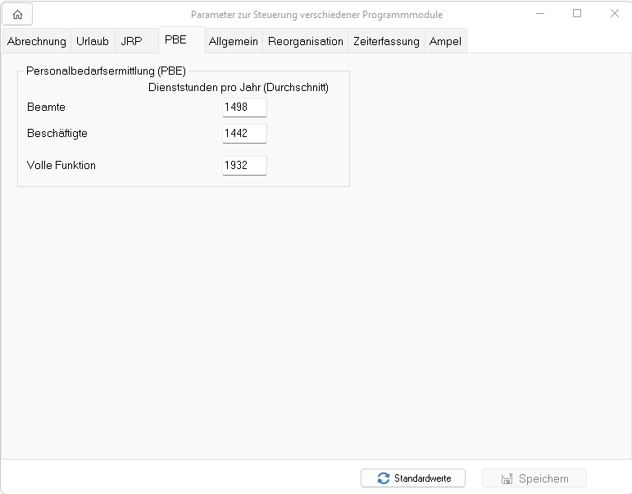
Task: Click the active PBE tab
Action: [175, 39]
